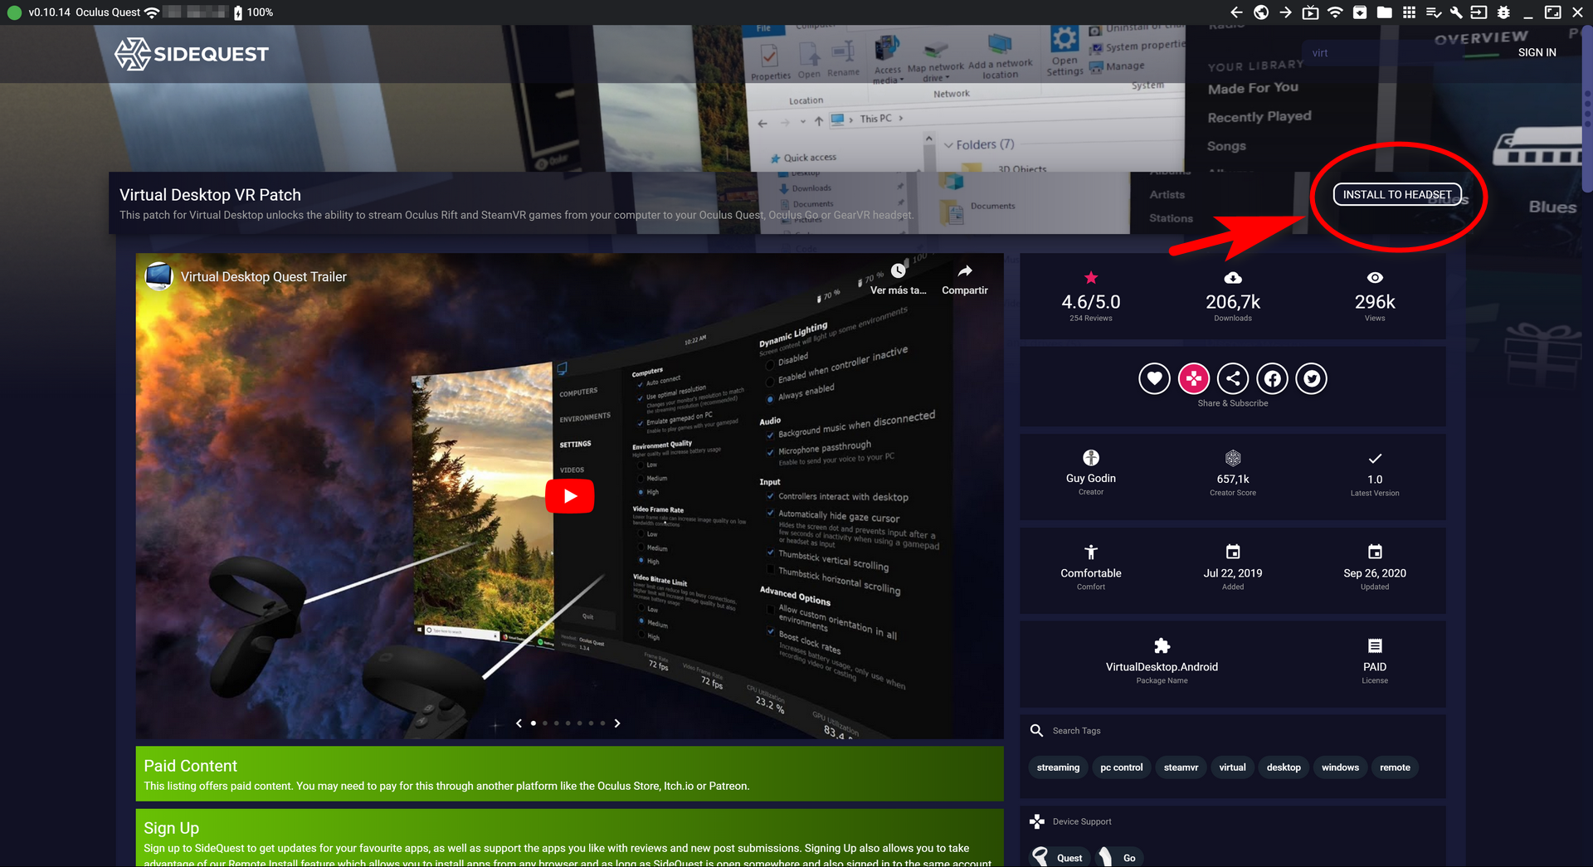
Task: Open the ADB commands input icon
Action: [1479, 12]
